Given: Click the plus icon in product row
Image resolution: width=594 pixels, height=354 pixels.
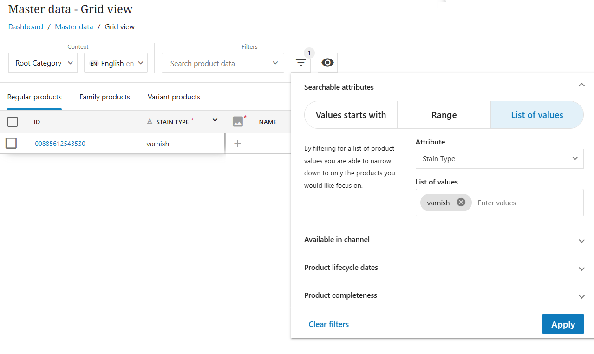Looking at the screenshot, I should tap(238, 144).
